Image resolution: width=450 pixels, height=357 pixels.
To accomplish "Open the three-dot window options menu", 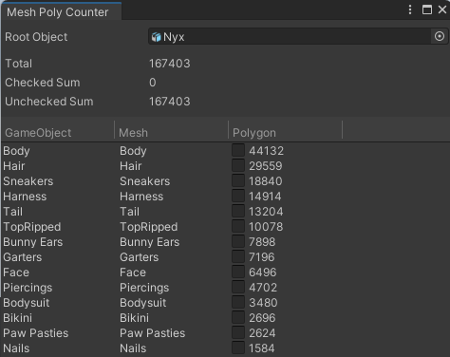I will tap(410, 9).
